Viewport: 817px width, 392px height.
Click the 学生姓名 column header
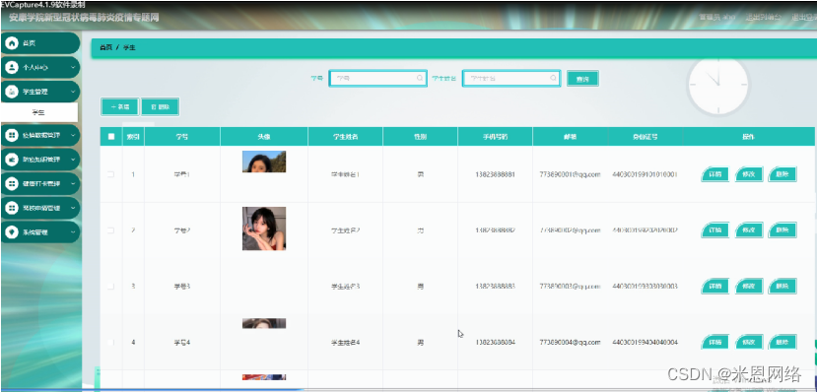pyautogui.click(x=346, y=137)
